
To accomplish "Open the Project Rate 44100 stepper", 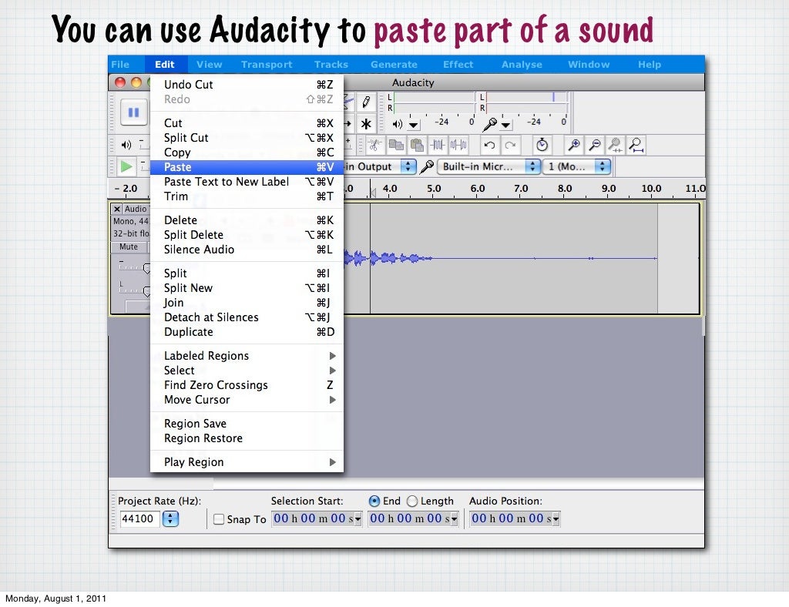I will pyautogui.click(x=170, y=518).
